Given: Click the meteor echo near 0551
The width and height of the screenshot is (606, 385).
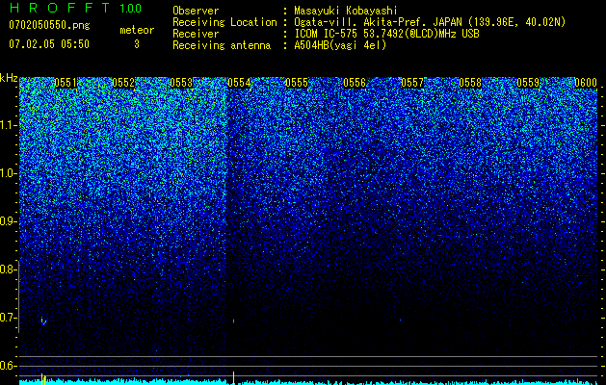Looking at the screenshot, I should click(x=43, y=321).
